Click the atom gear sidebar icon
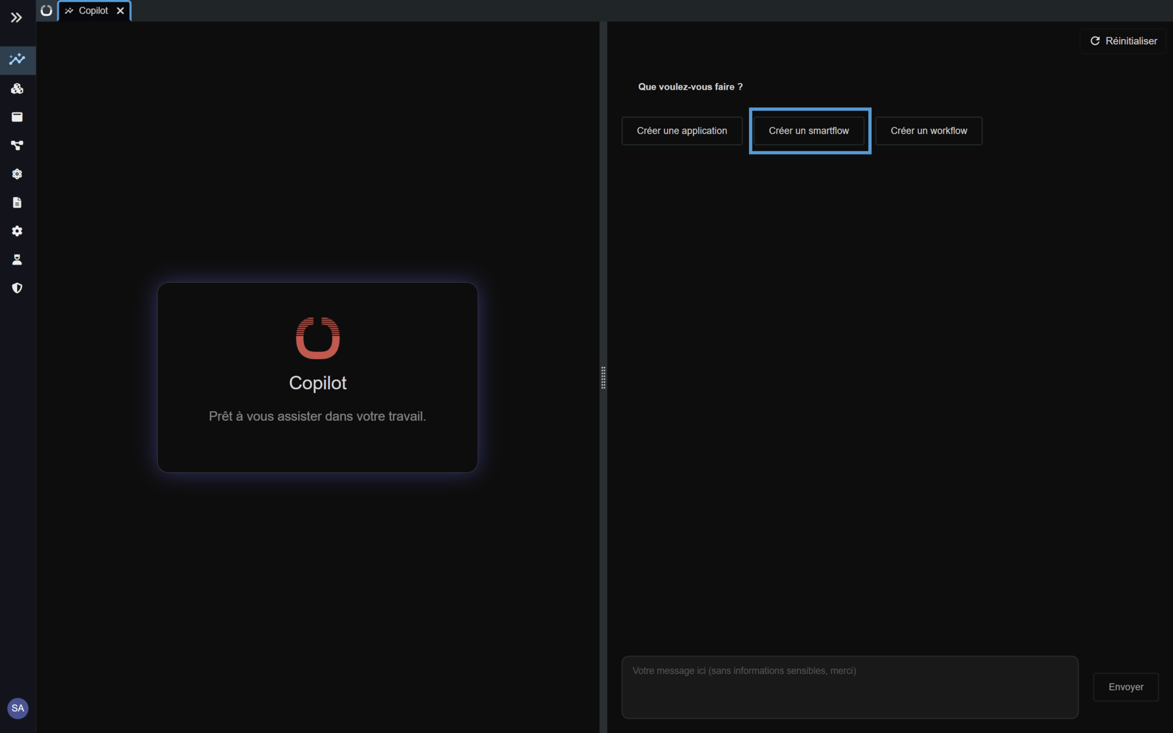 click(17, 174)
